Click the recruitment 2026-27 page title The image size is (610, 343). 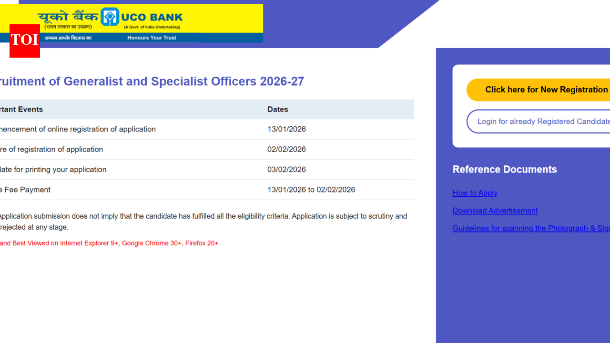pos(152,81)
